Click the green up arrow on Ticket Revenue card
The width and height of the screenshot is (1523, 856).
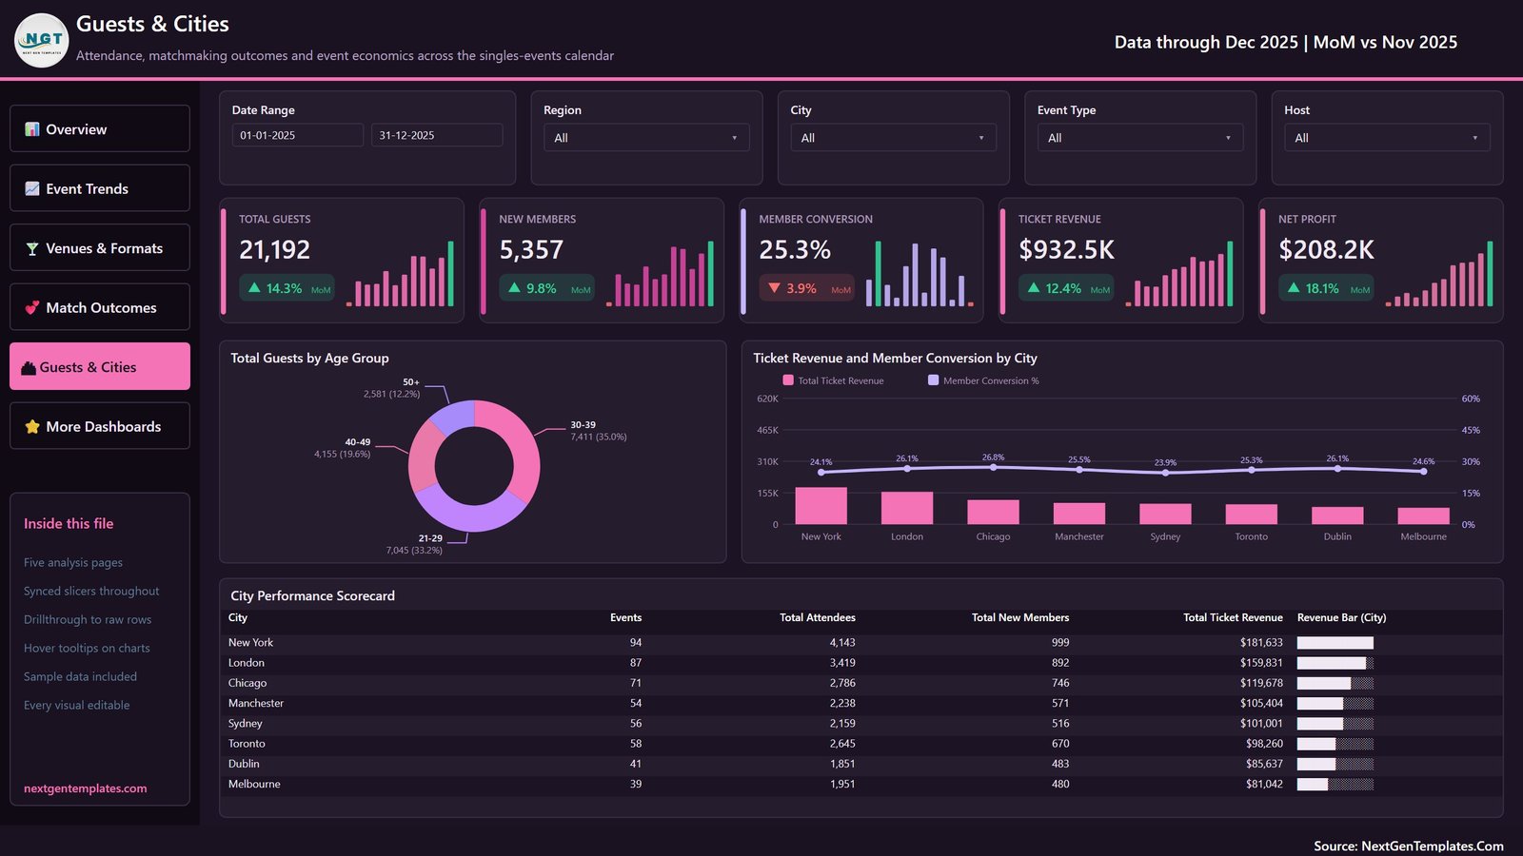[x=1034, y=287]
